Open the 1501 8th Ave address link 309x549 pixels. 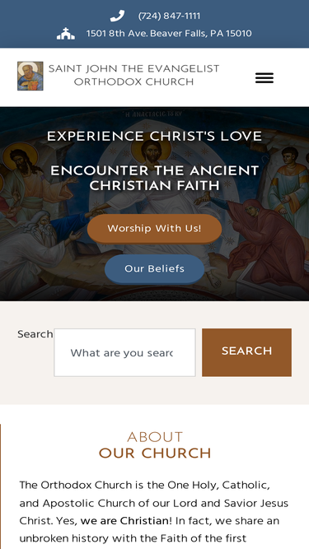(x=169, y=33)
